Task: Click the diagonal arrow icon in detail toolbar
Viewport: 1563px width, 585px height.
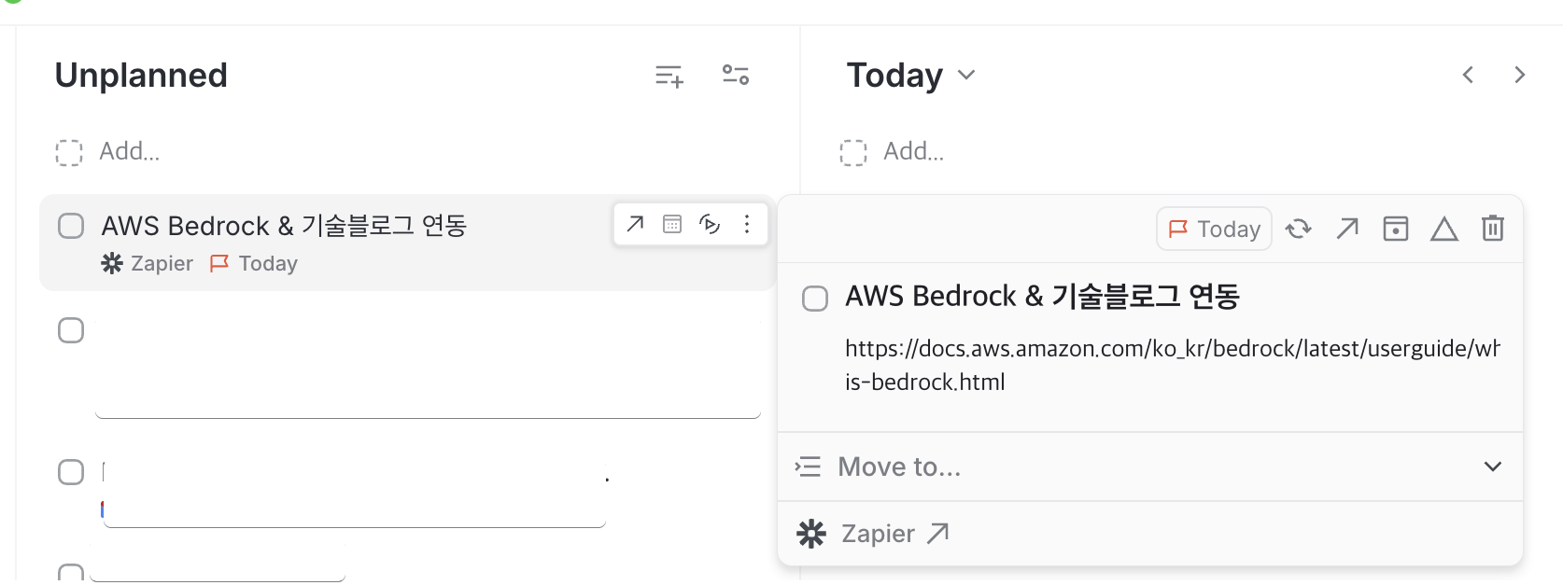Action: pyautogui.click(x=1346, y=228)
